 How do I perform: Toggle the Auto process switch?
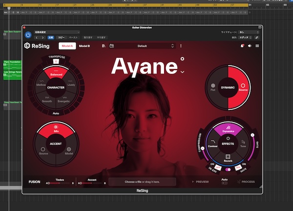point(224,183)
